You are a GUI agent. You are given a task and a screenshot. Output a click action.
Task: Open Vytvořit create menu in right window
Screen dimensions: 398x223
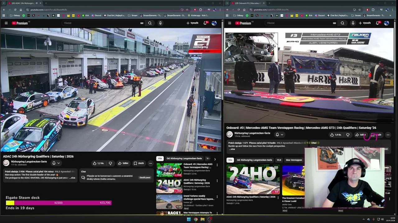coord(365,23)
